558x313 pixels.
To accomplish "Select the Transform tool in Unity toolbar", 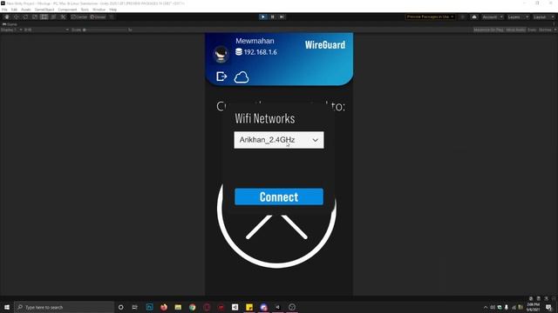I will click(53, 17).
